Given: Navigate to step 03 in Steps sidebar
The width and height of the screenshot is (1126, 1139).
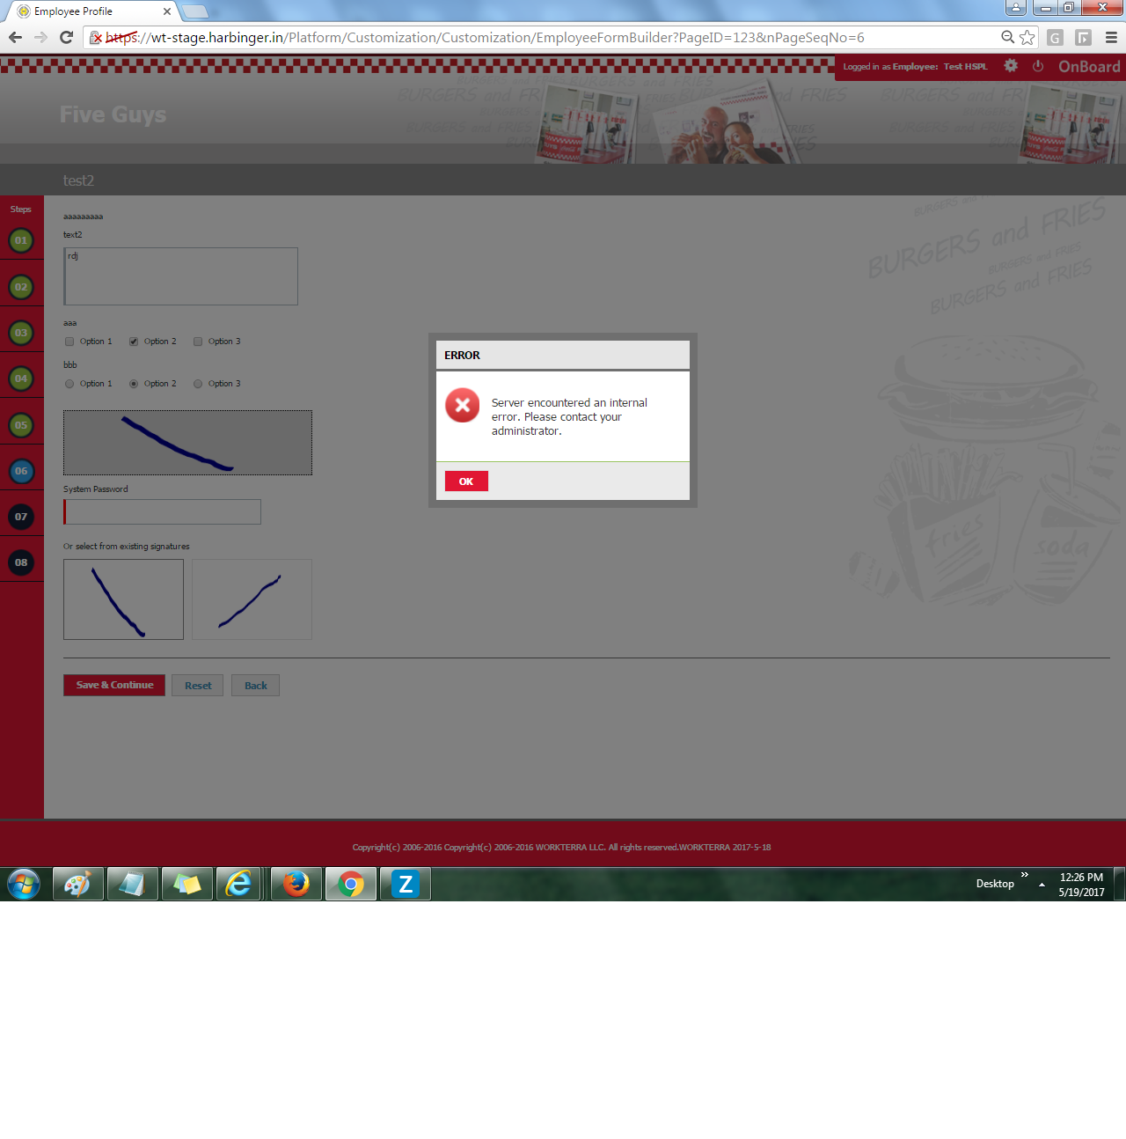Looking at the screenshot, I should click(21, 332).
